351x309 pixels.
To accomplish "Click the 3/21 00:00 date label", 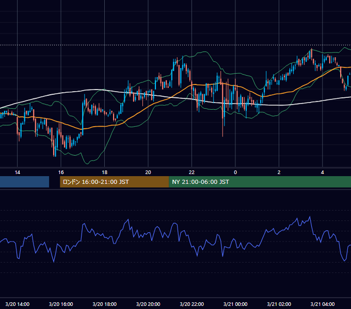I will pos(235,304).
